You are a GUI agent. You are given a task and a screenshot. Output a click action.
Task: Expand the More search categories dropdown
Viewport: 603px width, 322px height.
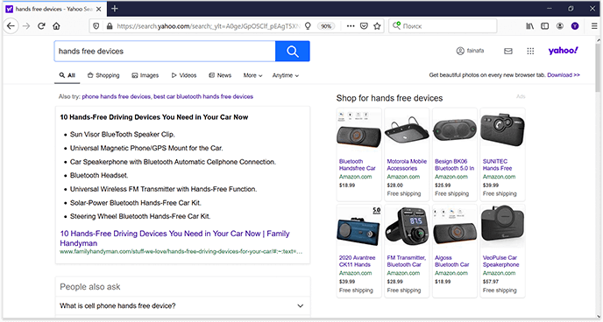[252, 75]
